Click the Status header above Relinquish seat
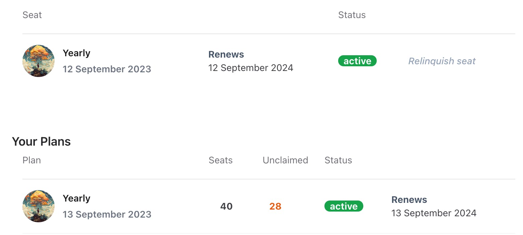The height and width of the screenshot is (235, 523). coord(352,15)
